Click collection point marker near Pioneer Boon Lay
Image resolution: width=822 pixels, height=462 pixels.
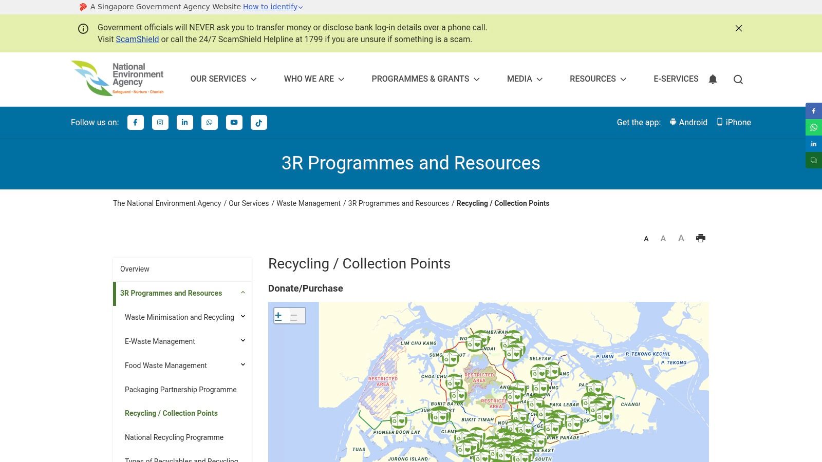click(399, 420)
